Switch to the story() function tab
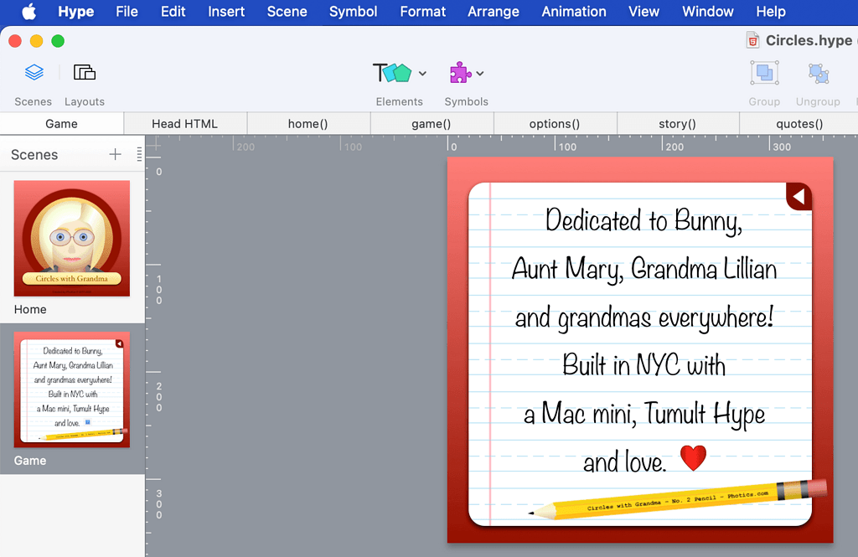Viewport: 858px width, 557px height. coord(677,124)
